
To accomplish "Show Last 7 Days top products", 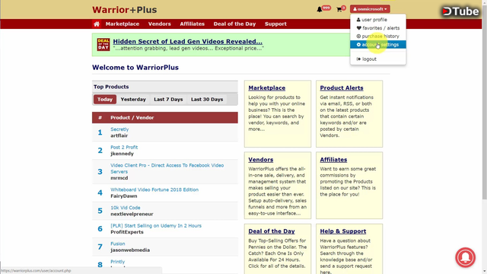I will [168, 100].
